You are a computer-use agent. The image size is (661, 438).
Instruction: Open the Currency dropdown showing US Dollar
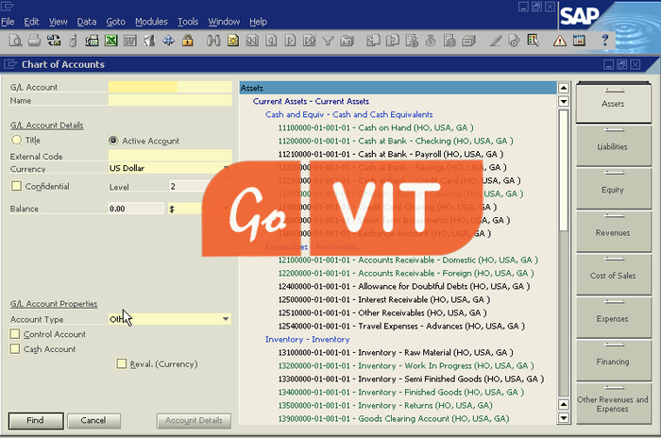point(226,168)
